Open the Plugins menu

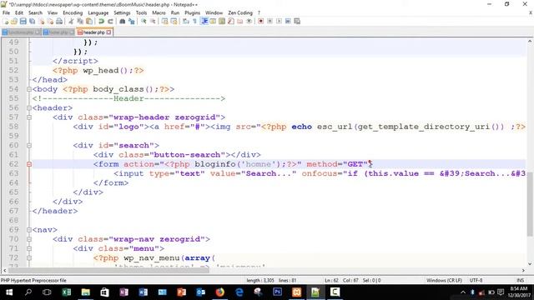(193, 12)
